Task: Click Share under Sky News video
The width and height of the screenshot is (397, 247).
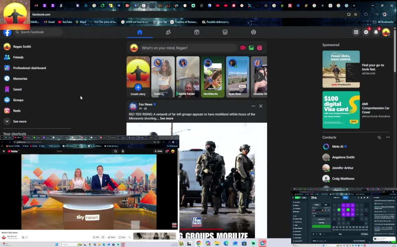Action: (112, 237)
